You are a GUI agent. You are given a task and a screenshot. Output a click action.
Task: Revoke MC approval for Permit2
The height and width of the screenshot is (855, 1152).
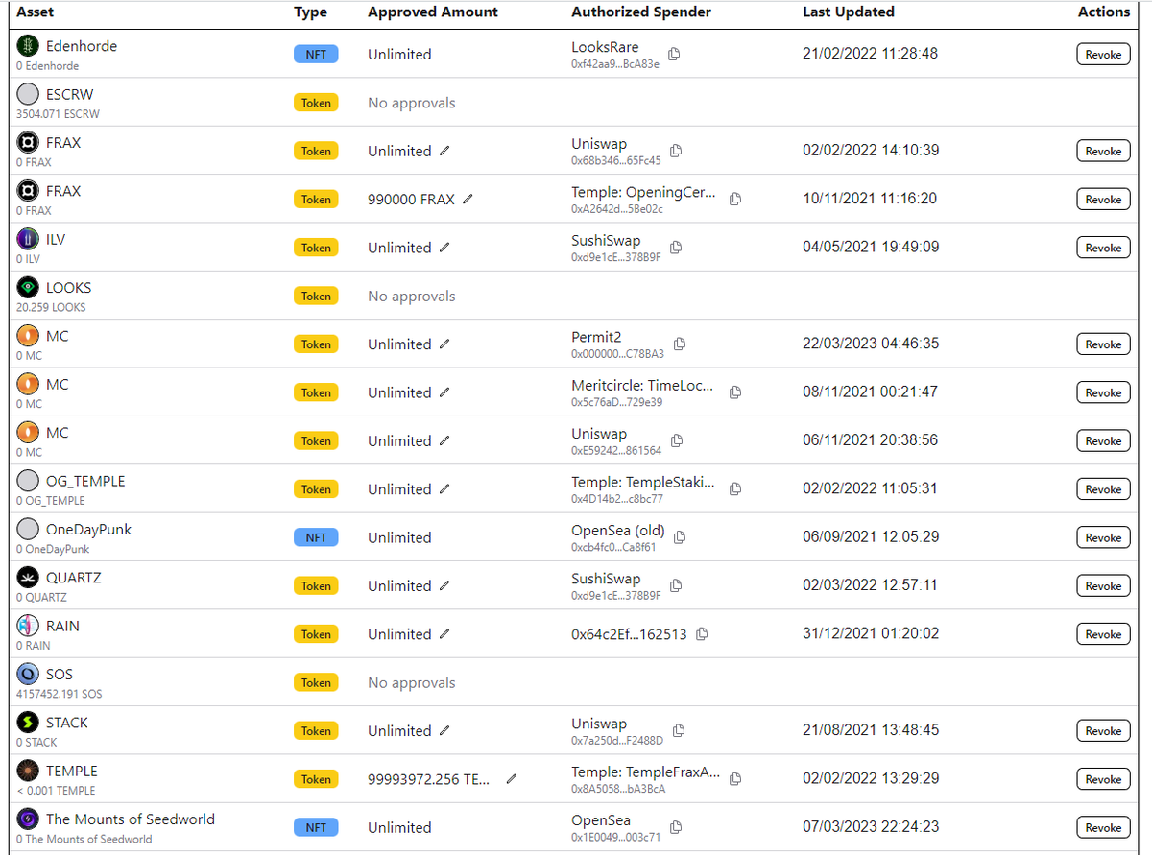(1103, 344)
